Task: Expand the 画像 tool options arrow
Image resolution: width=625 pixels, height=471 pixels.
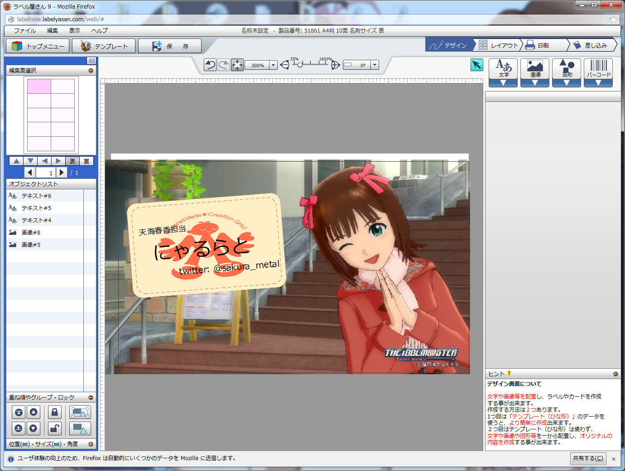Action: (535, 83)
